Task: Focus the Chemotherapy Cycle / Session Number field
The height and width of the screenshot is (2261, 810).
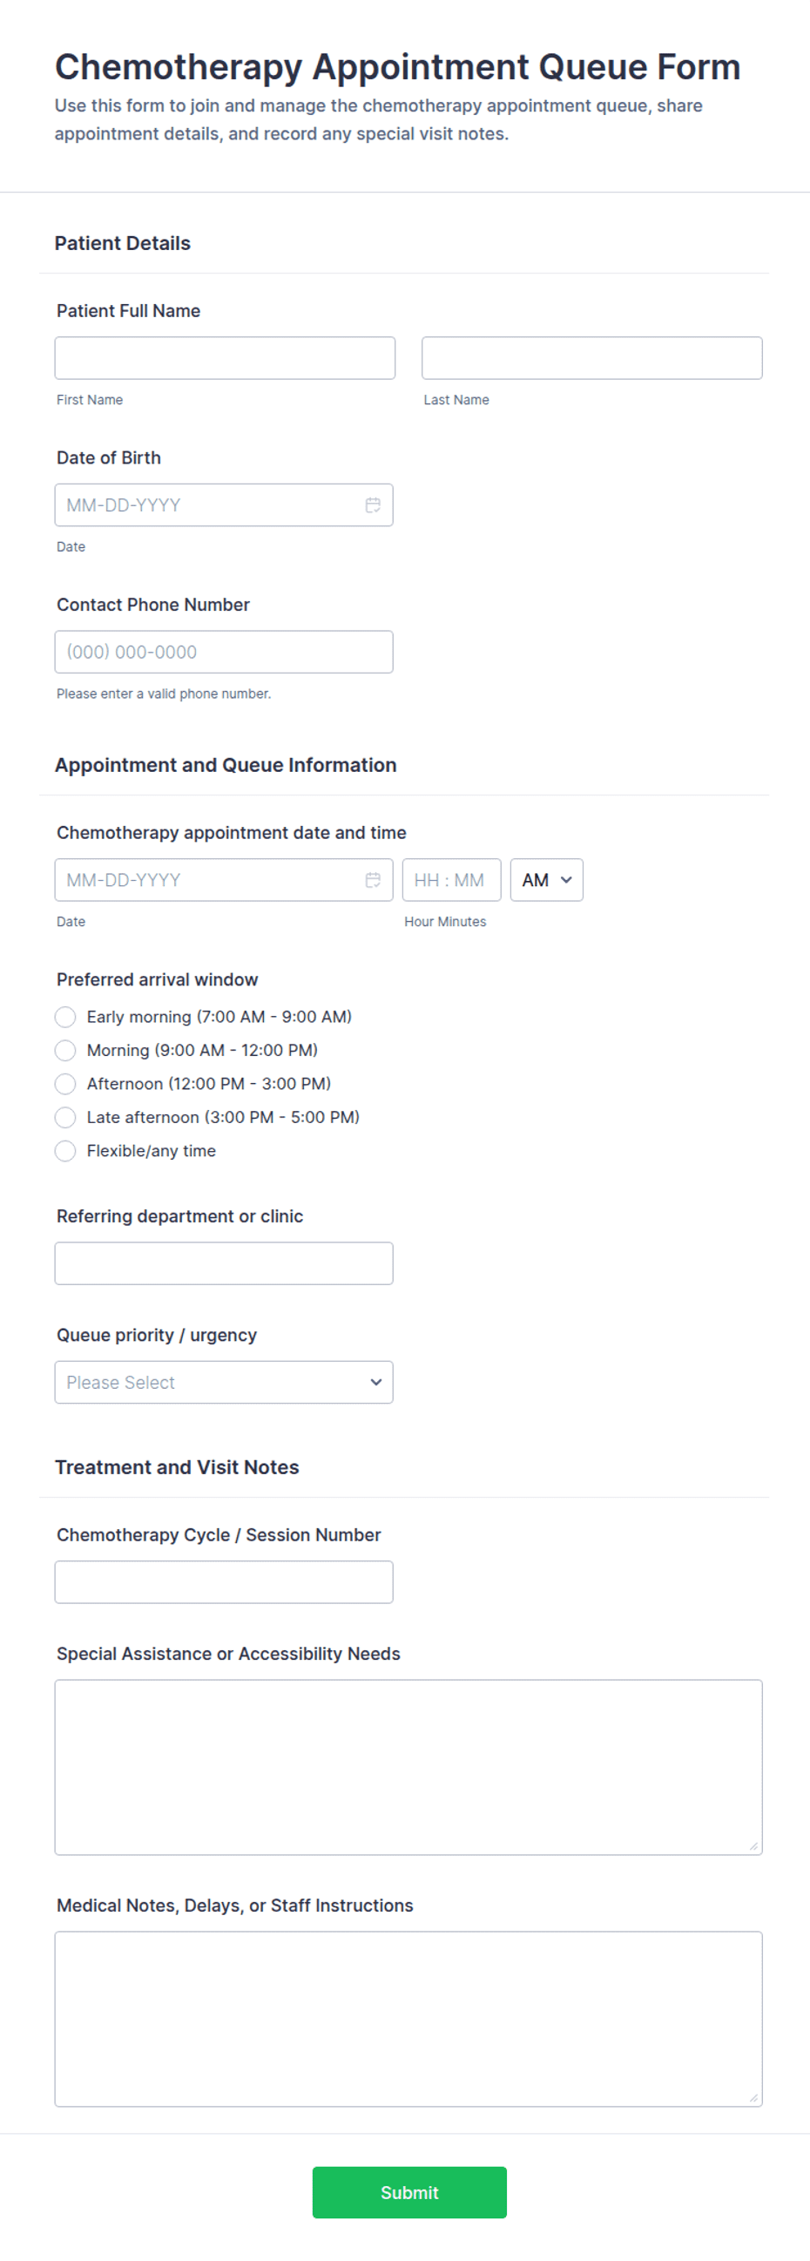Action: click(x=224, y=1581)
